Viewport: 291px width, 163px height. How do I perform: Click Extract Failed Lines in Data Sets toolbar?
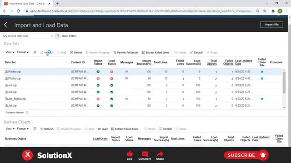tap(156, 53)
